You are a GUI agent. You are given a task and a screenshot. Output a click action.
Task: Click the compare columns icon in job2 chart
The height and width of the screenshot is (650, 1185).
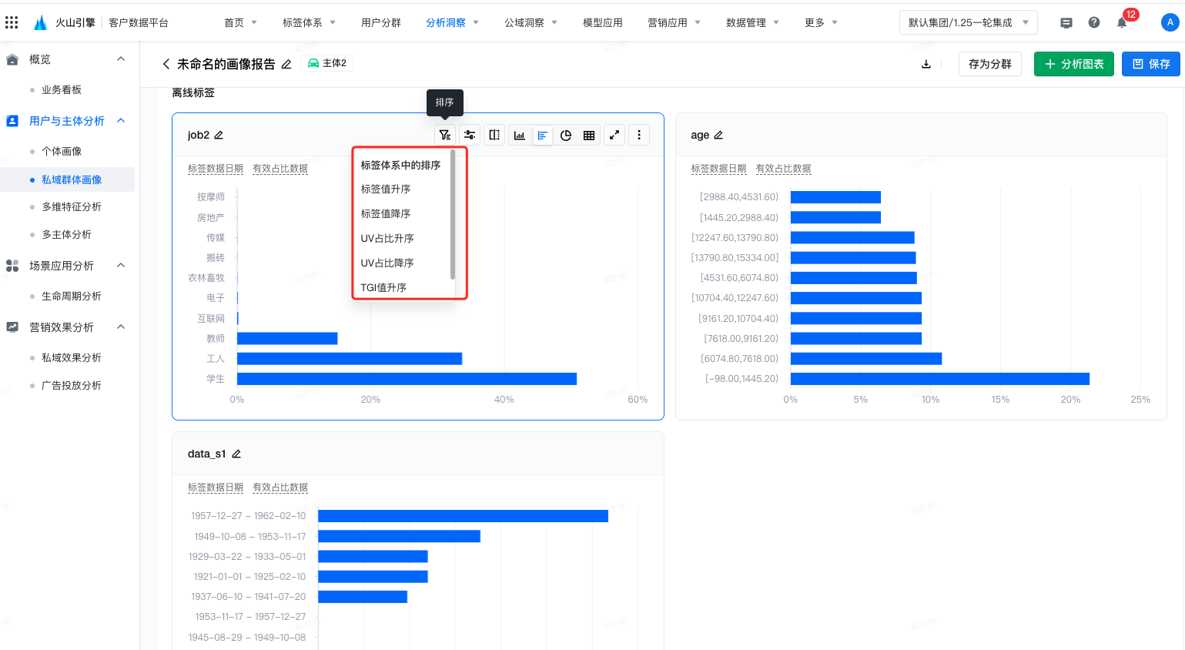tap(494, 135)
